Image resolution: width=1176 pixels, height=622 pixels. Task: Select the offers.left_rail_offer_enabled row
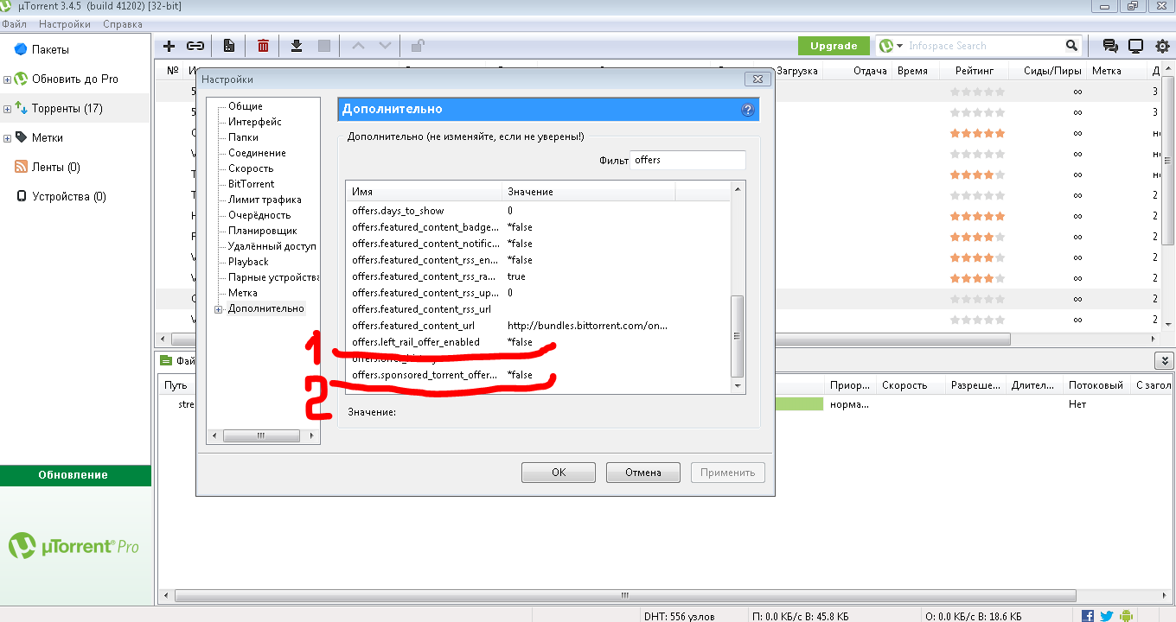[538, 342]
